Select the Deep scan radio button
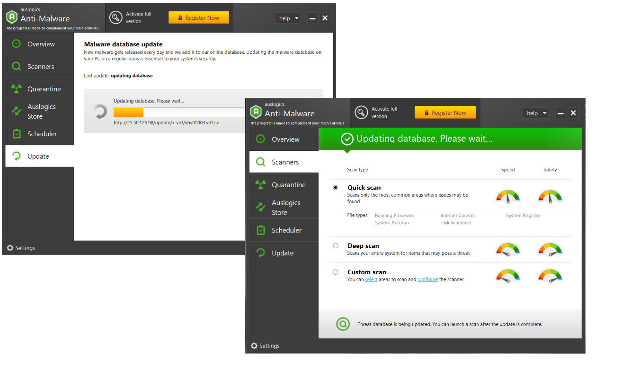The height and width of the screenshot is (372, 639). [x=336, y=246]
